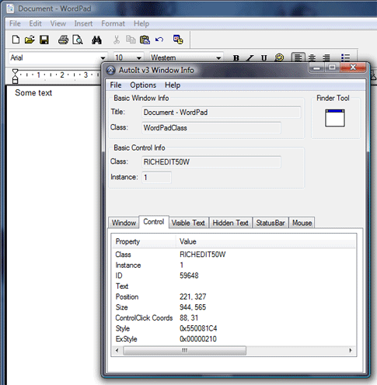This screenshot has height=385, width=377.
Task: Open Print Preview from the WordPad toolbar
Action: (x=78, y=40)
